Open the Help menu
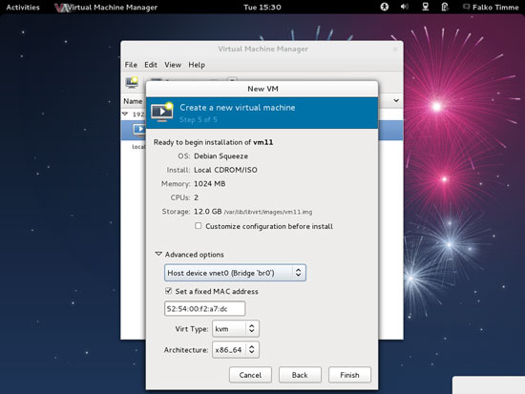The image size is (525, 394). [x=197, y=65]
